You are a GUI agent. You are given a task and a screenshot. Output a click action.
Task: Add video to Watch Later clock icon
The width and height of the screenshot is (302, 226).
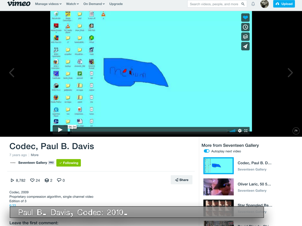pos(245,27)
